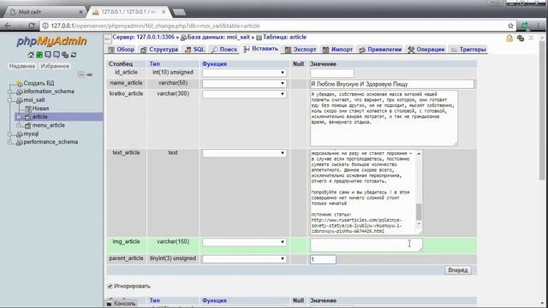Click the Создать БД link
Image resolution: width=548 pixels, height=308 pixels.
click(x=39, y=84)
